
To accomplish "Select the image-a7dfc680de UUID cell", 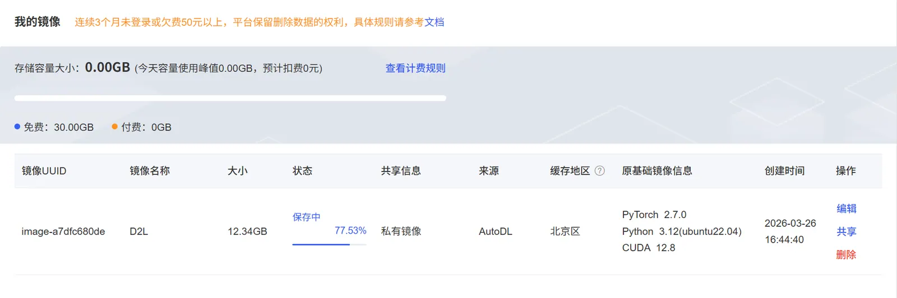I will [63, 231].
